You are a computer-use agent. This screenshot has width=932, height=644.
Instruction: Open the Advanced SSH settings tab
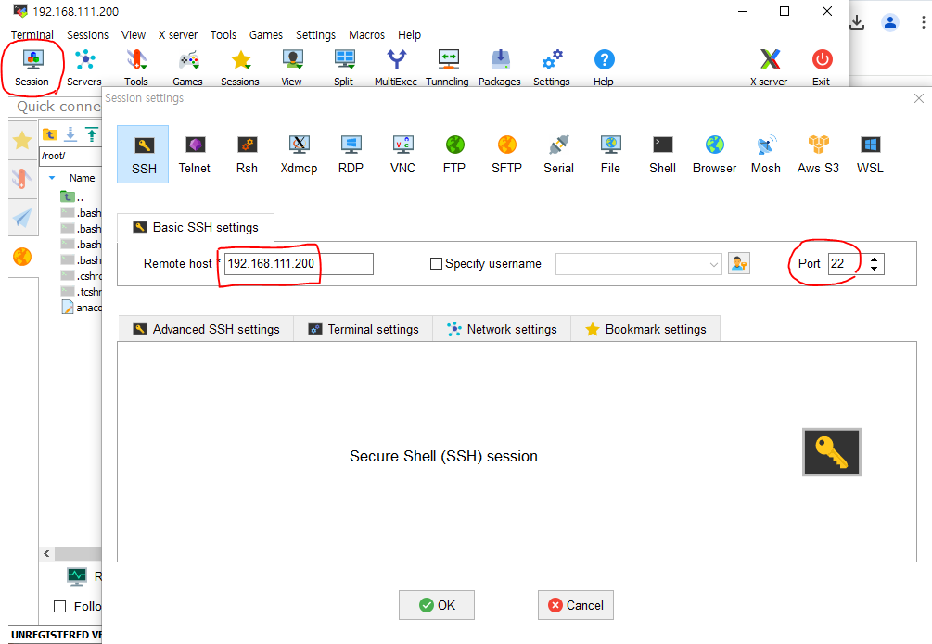coord(206,329)
